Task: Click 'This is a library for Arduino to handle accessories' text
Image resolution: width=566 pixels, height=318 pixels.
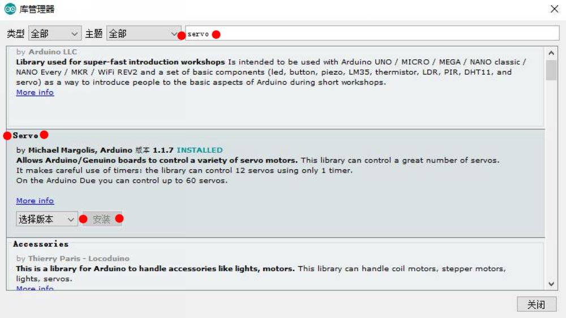Action: tap(155, 269)
